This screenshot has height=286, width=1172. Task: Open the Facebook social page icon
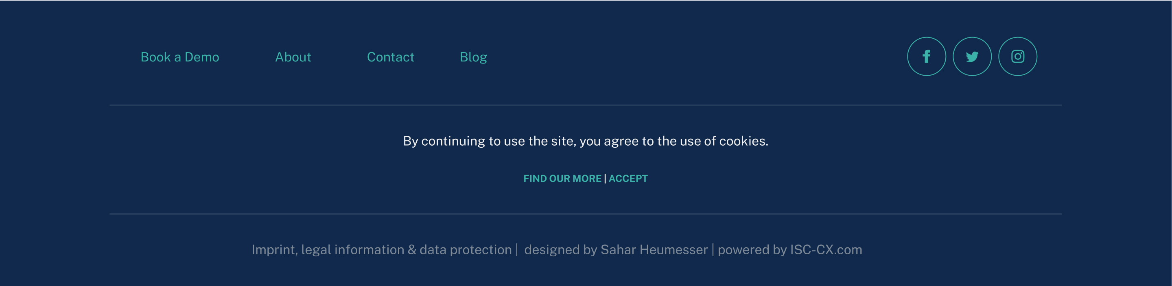pyautogui.click(x=926, y=57)
